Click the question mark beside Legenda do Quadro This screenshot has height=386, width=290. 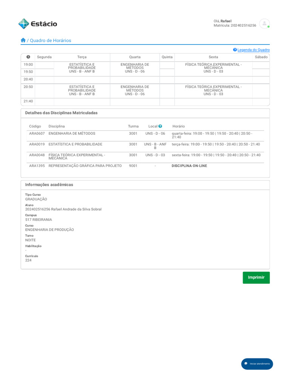235,50
